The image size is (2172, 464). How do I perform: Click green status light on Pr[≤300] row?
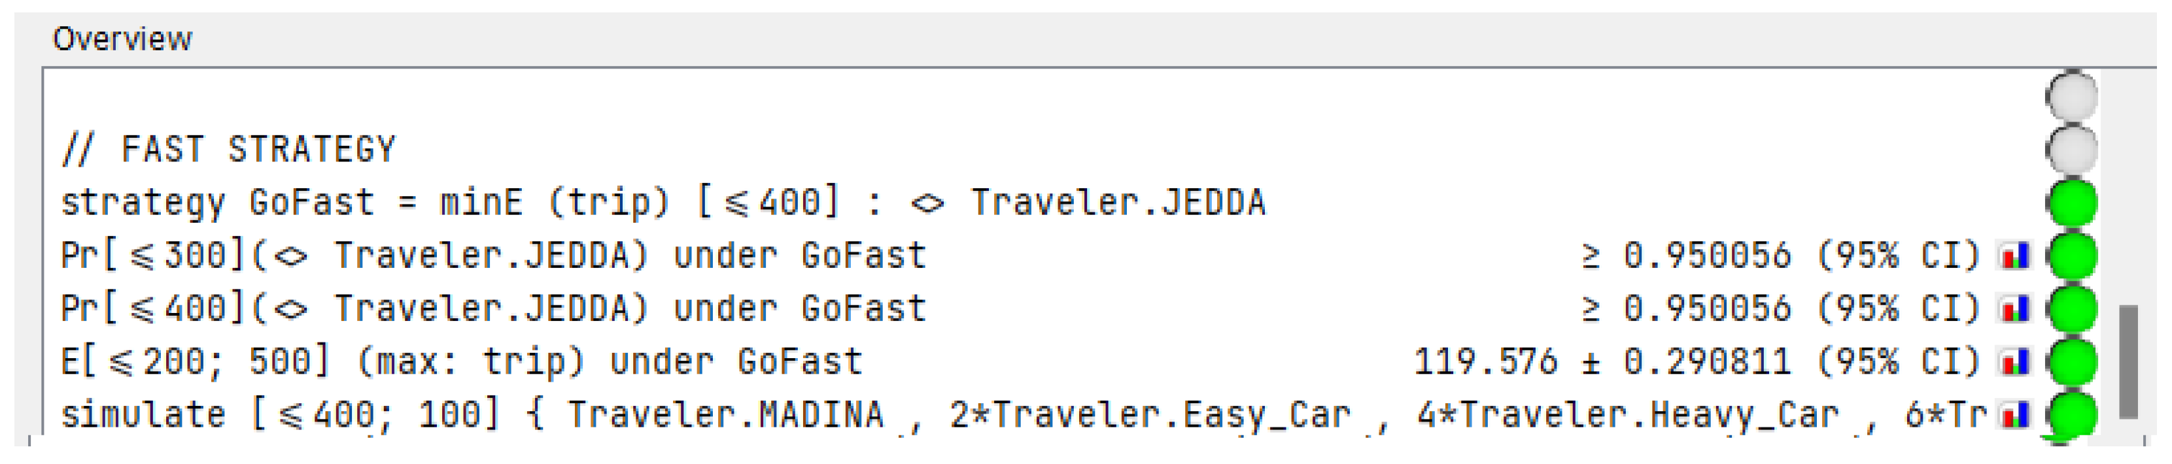click(x=2072, y=256)
